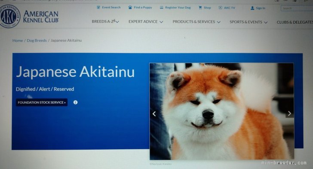The image size is (313, 169).
Task: Open the Event Search link
Action: click(111, 7)
